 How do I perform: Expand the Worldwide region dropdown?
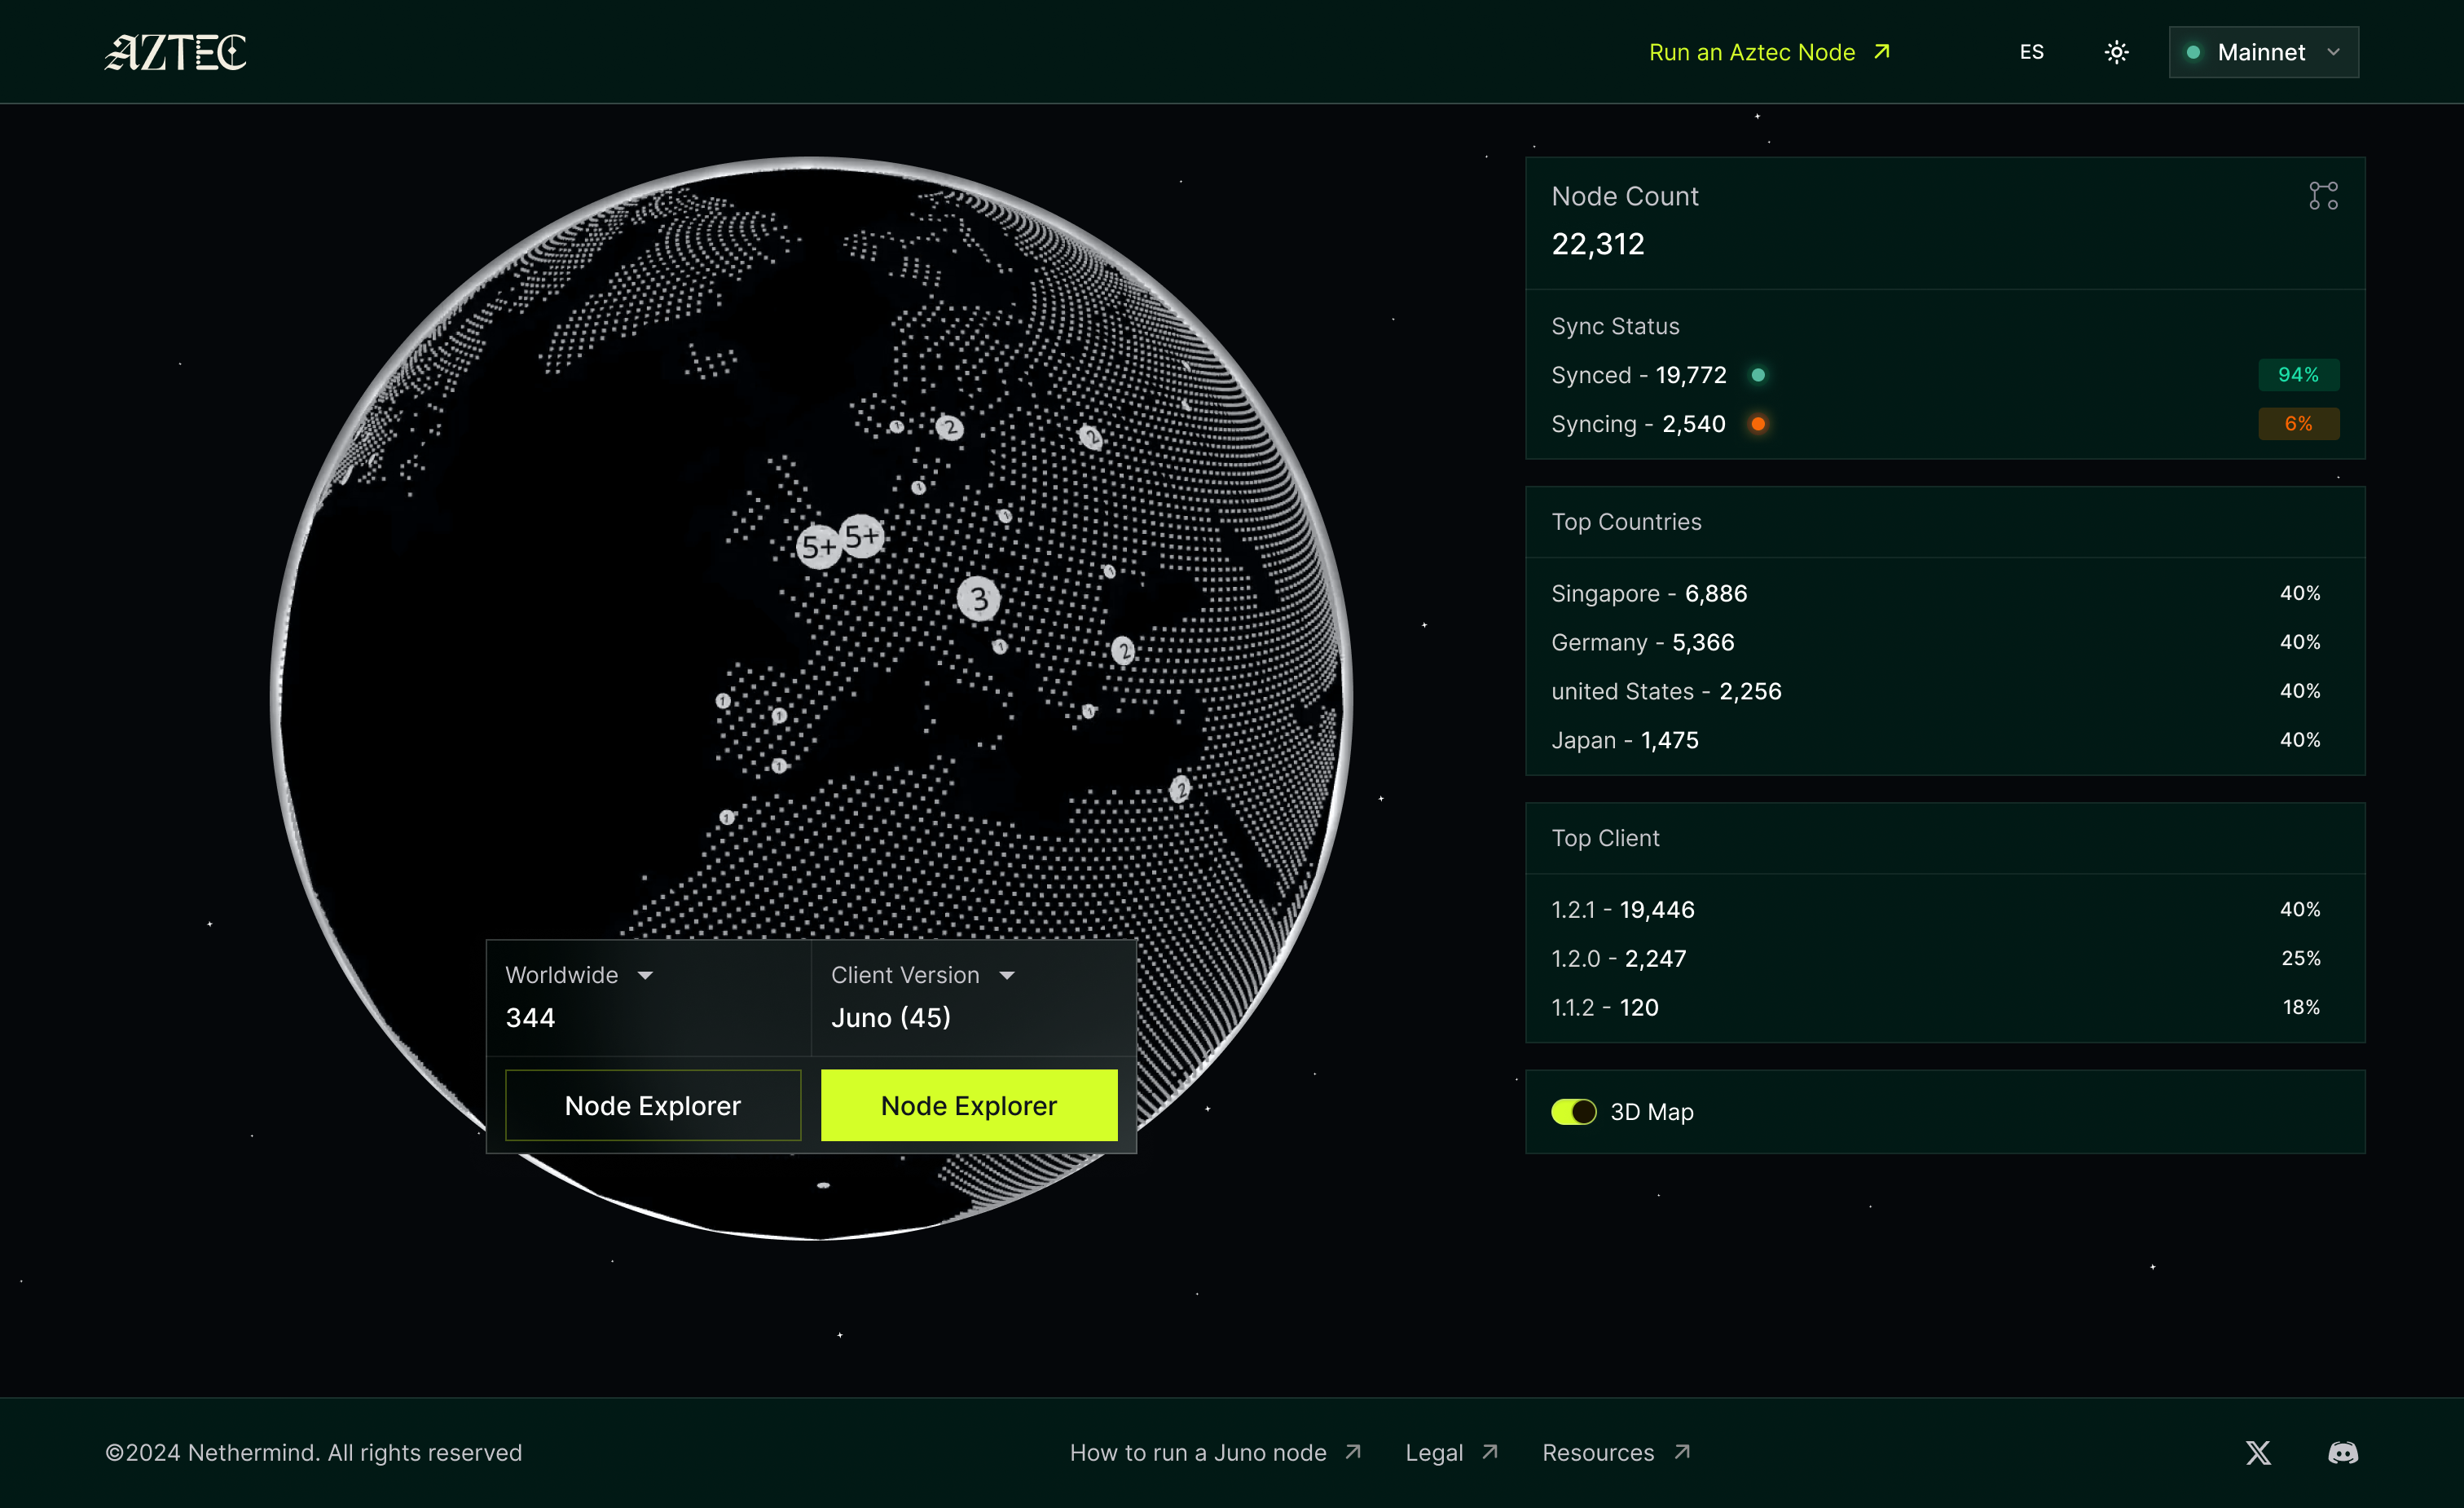(x=579, y=975)
